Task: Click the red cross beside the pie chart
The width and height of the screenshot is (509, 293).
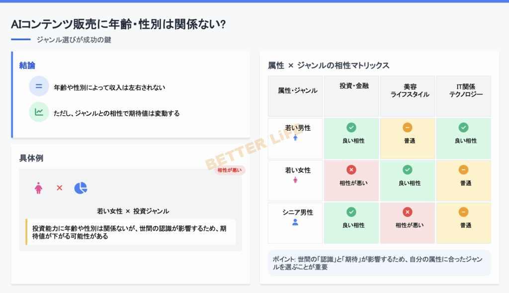Action: [x=59, y=188]
